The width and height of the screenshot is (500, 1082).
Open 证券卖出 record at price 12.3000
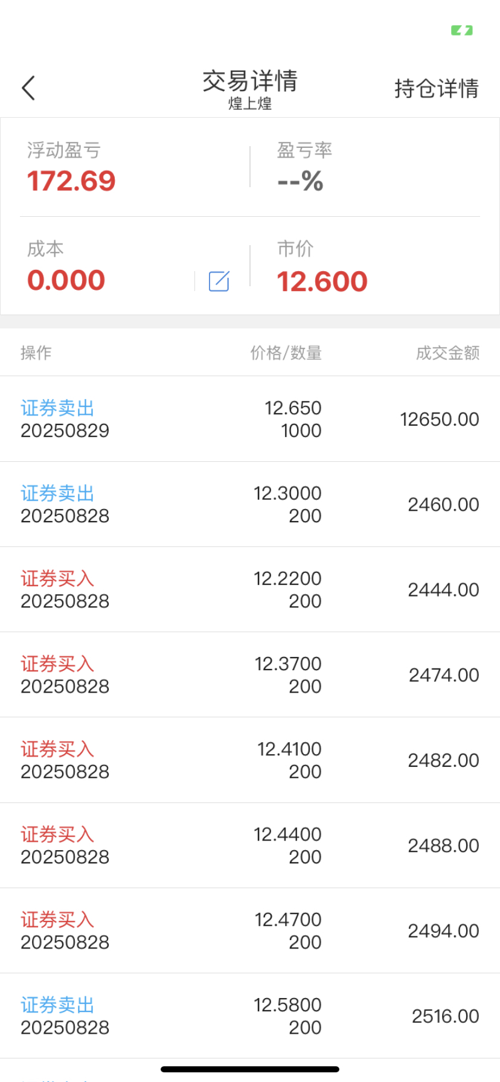point(250,504)
